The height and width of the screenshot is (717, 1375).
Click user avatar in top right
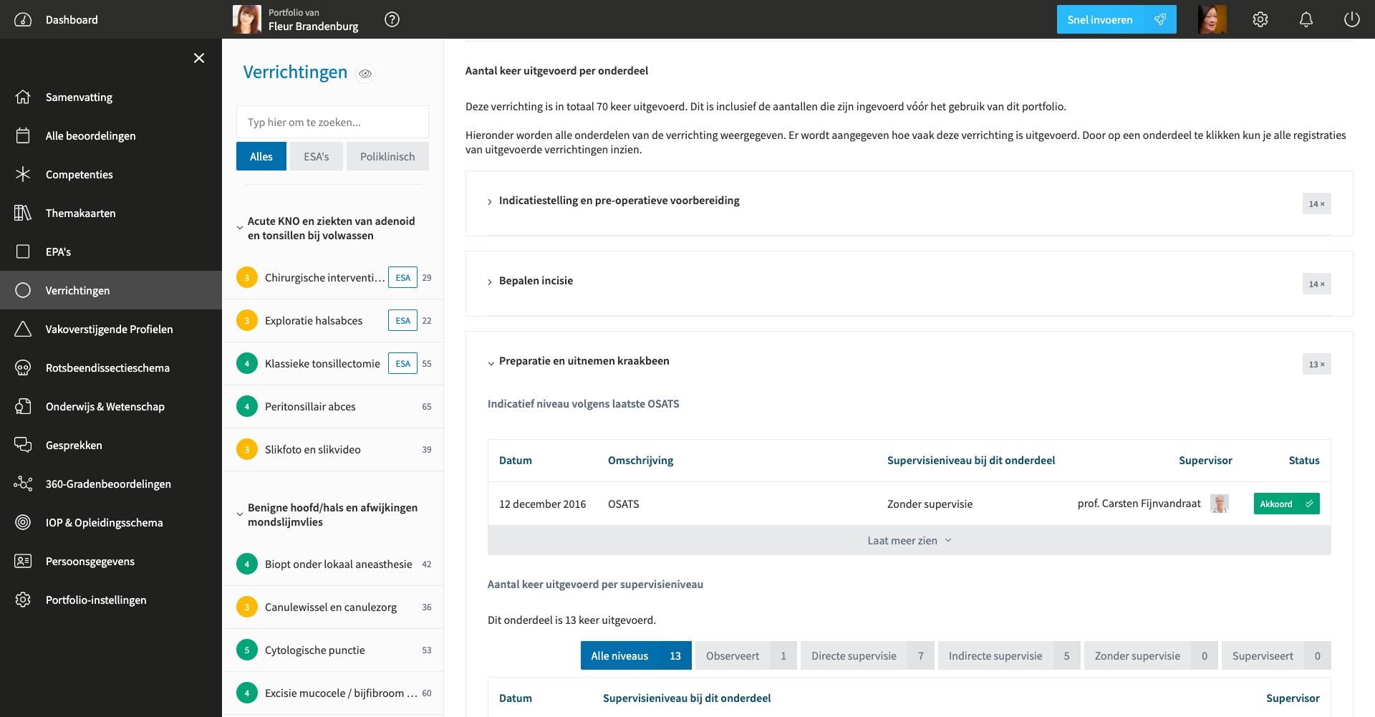coord(1212,19)
